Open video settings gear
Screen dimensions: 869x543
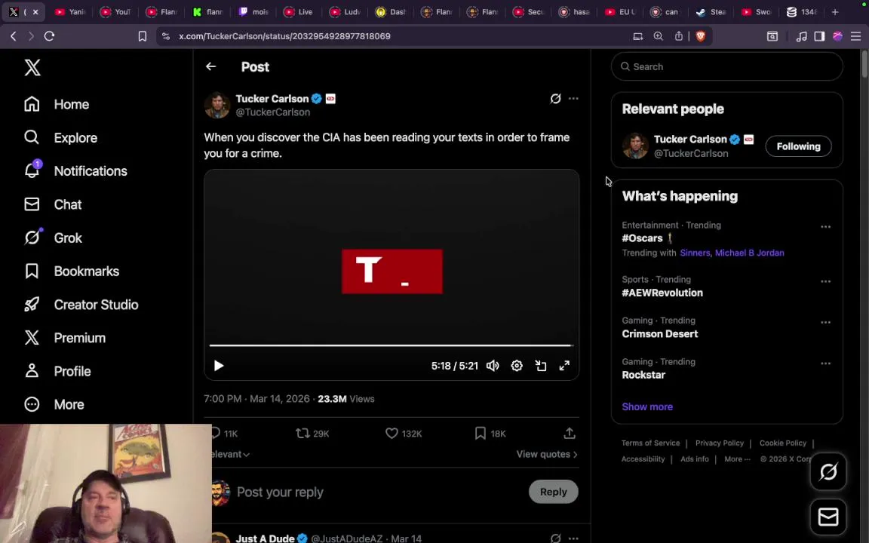(x=517, y=366)
